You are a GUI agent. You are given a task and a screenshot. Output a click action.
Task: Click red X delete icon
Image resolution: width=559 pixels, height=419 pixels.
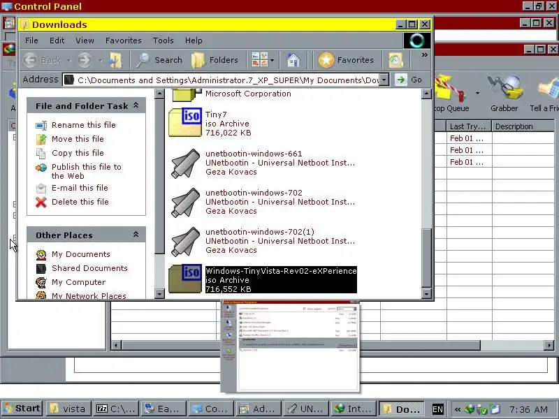point(41,202)
